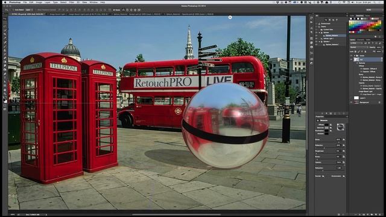
Task: Open the Kind layer filter dropdown
Action: [x=356, y=43]
